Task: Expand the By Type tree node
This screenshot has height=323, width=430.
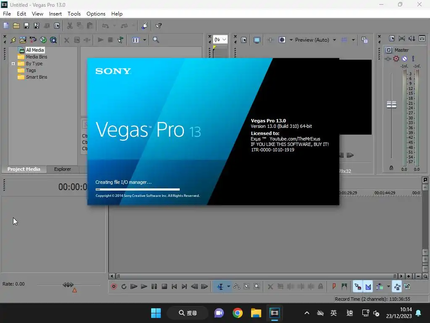Action: pos(13,64)
